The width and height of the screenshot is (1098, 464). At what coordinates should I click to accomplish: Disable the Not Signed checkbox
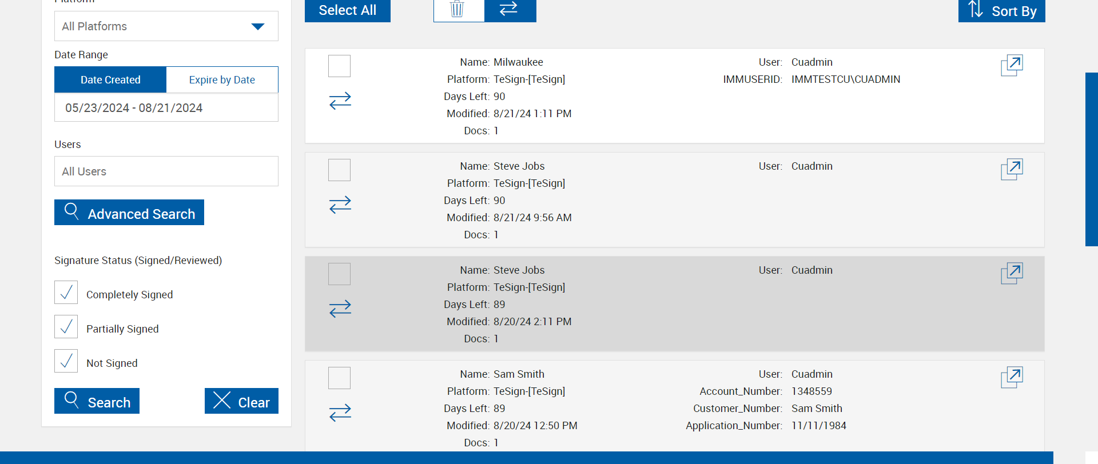(66, 361)
